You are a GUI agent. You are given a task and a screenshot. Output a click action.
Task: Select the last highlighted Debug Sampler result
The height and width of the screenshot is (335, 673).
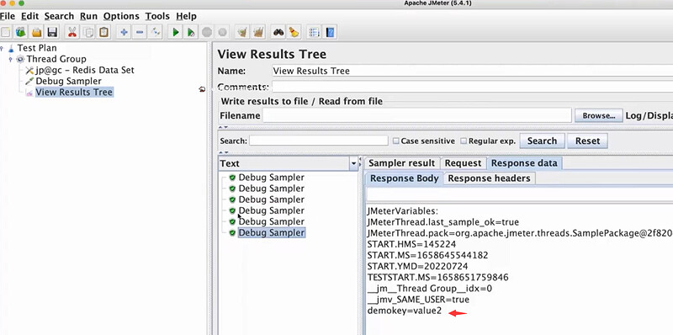[x=271, y=233]
